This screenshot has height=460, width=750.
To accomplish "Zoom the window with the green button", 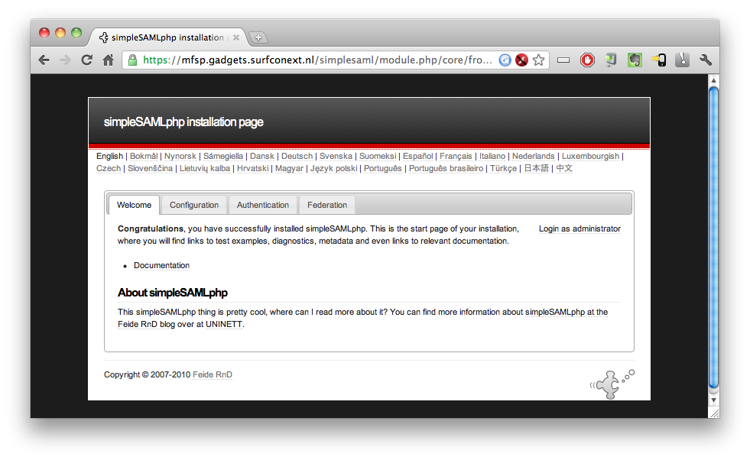I will pos(76,33).
